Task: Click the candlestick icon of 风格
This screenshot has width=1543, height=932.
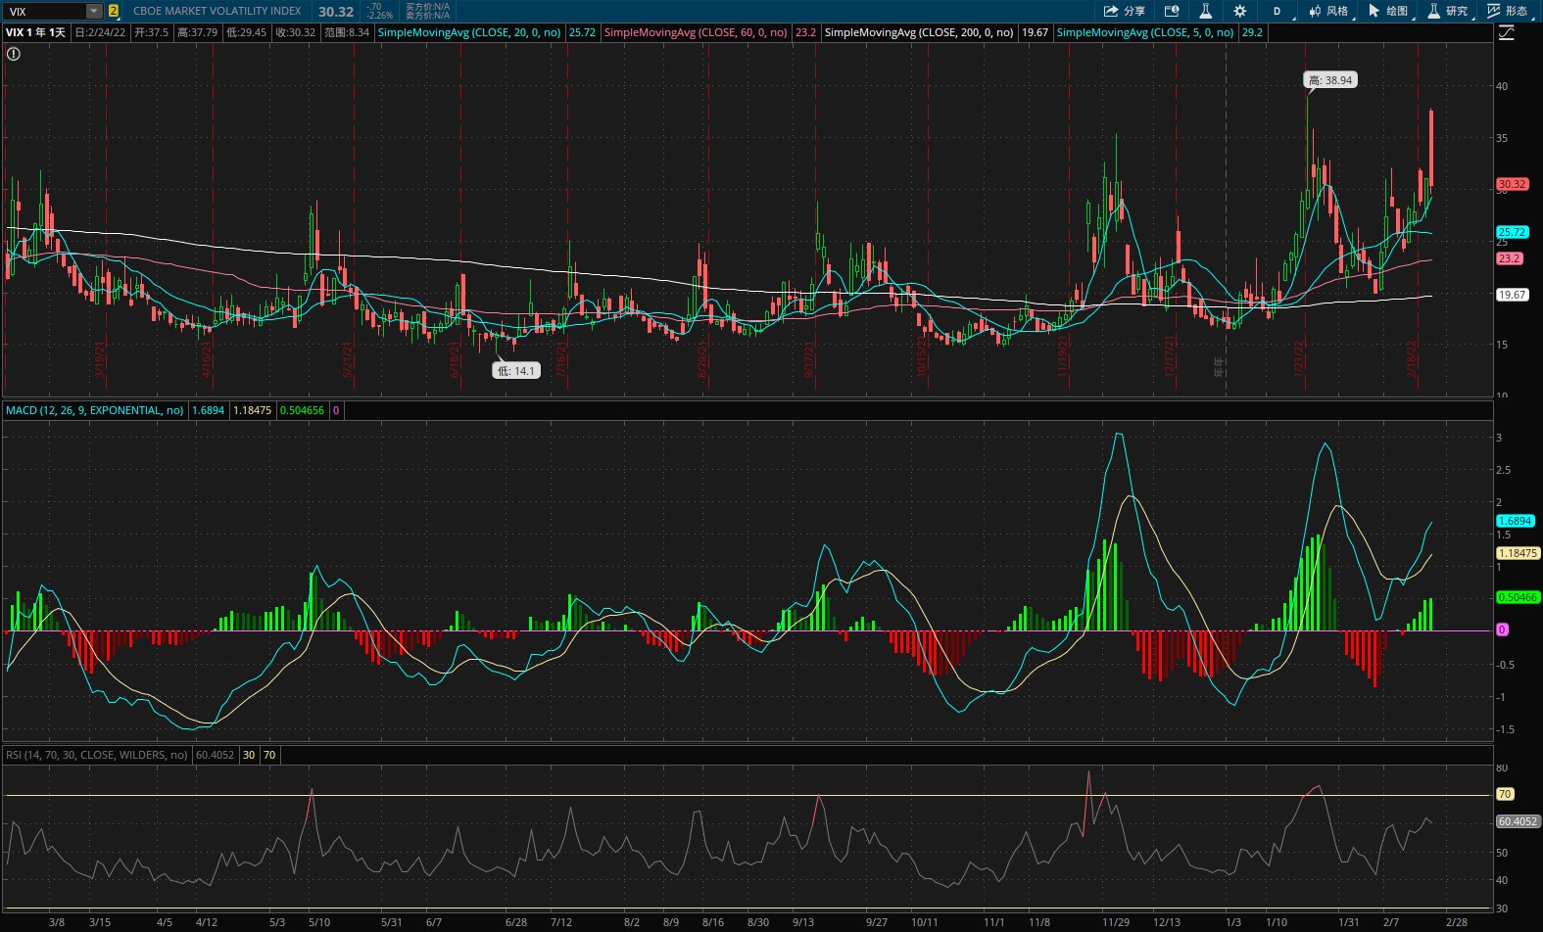Action: 1315,11
